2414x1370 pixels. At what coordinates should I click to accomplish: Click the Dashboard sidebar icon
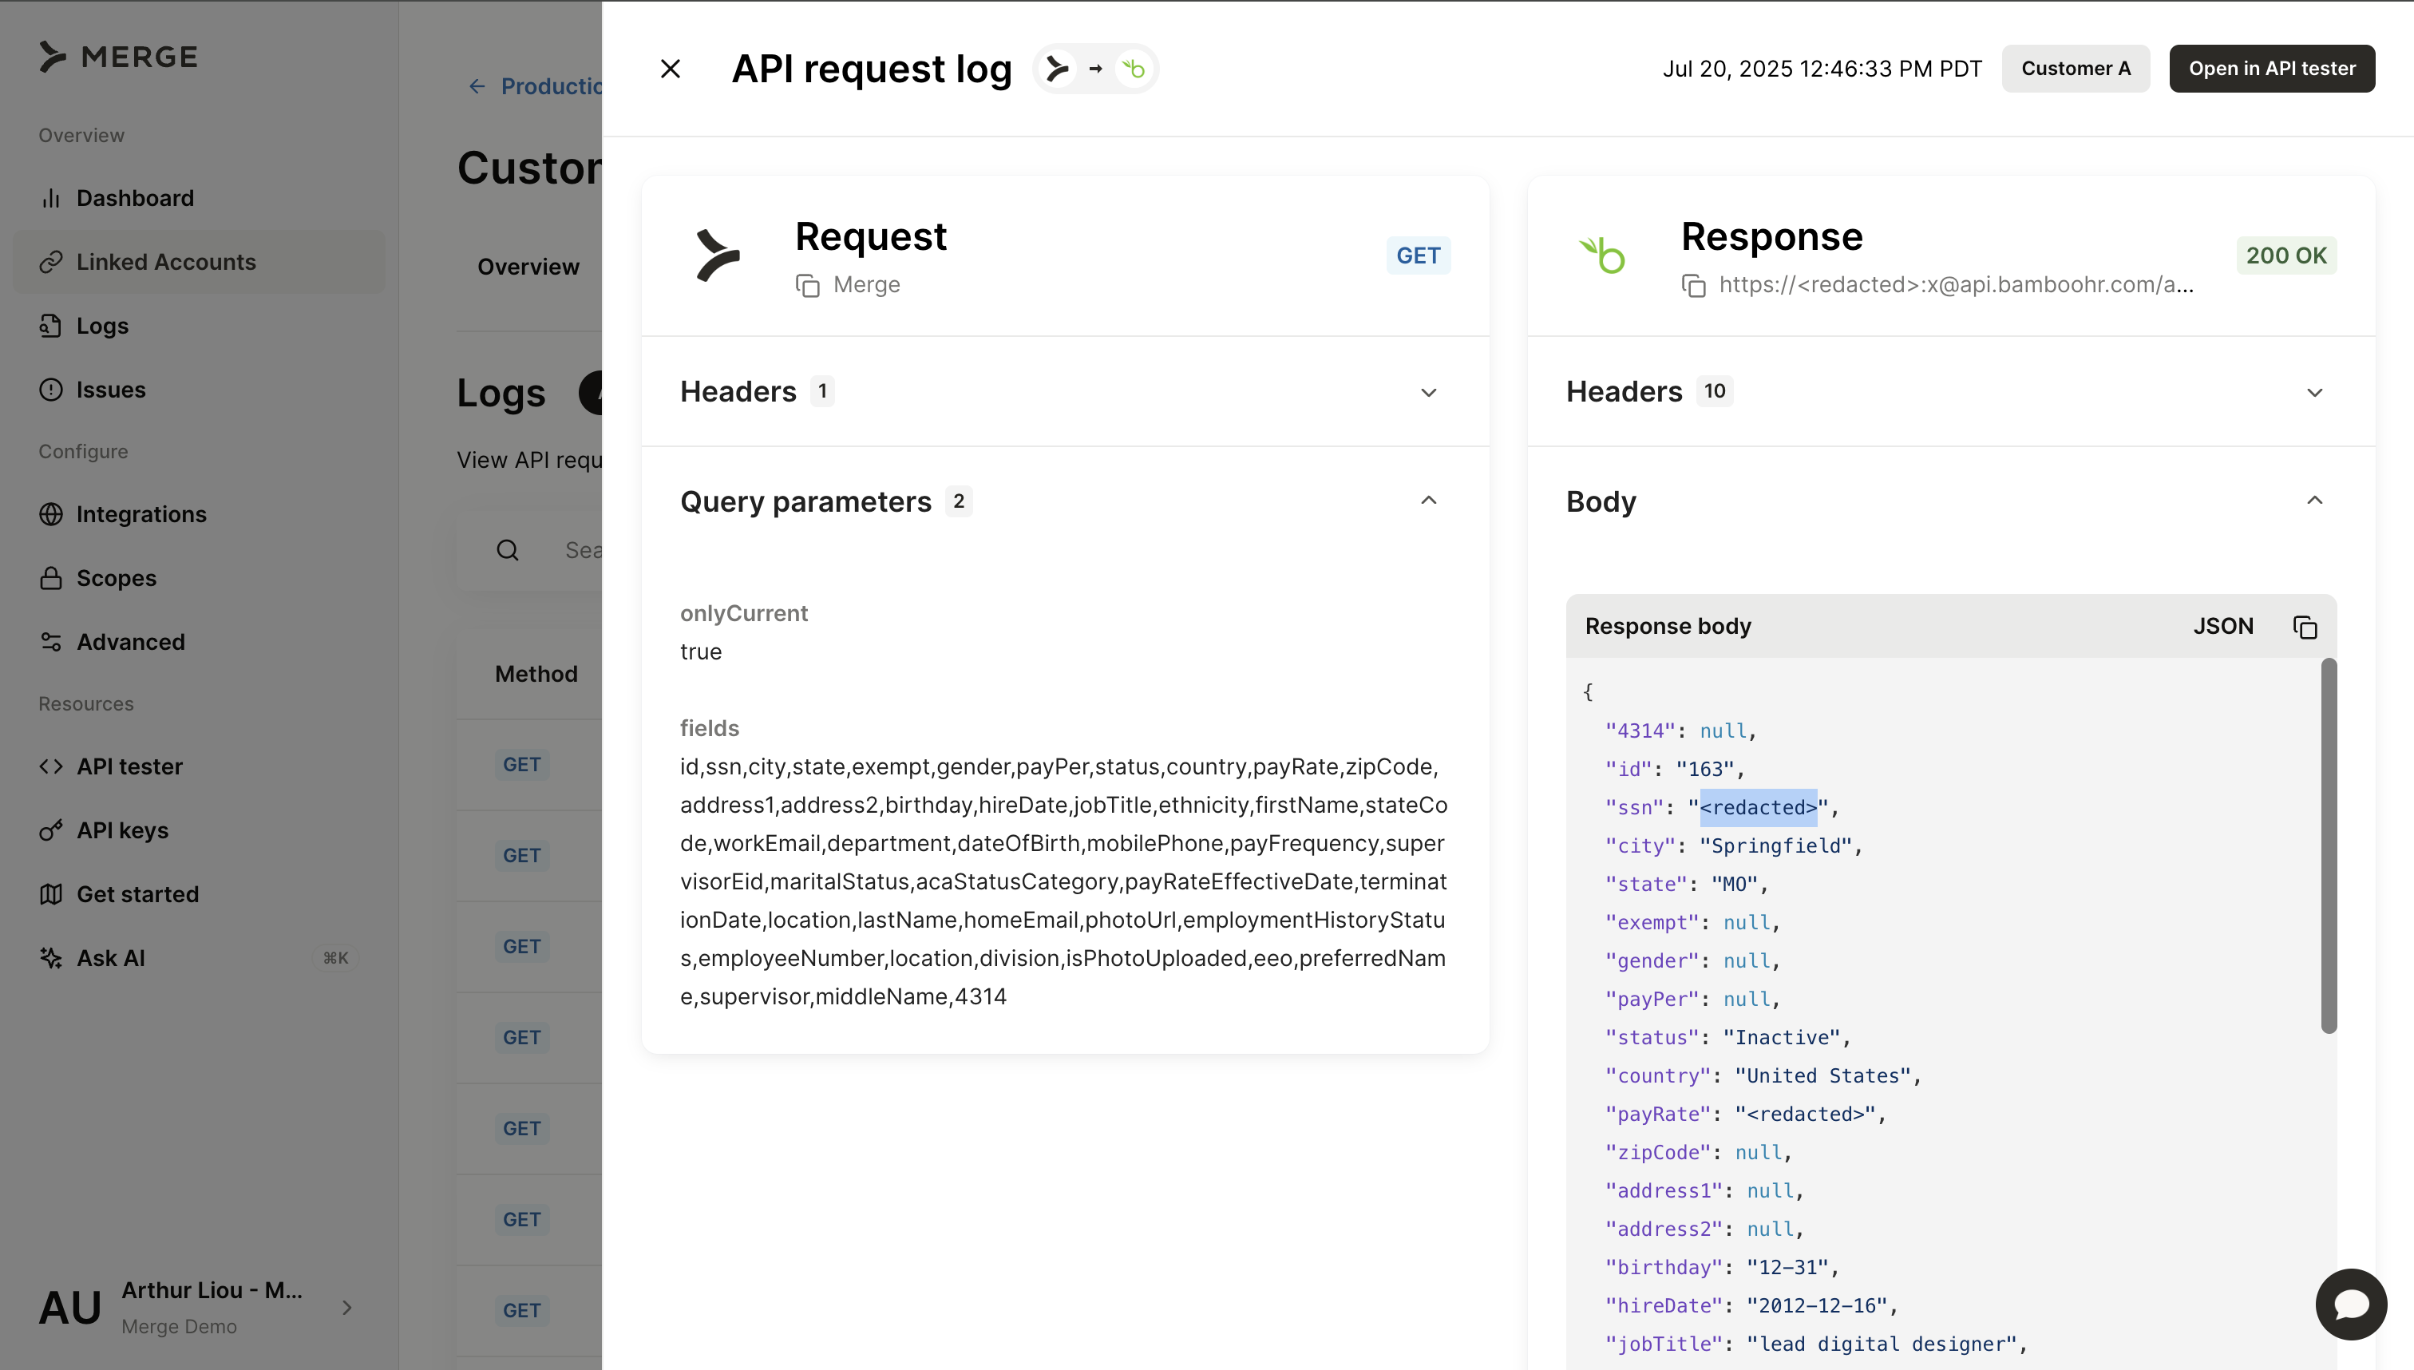pos(51,199)
